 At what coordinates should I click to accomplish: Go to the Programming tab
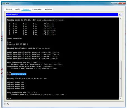pyautogui.click(x=37, y=9)
